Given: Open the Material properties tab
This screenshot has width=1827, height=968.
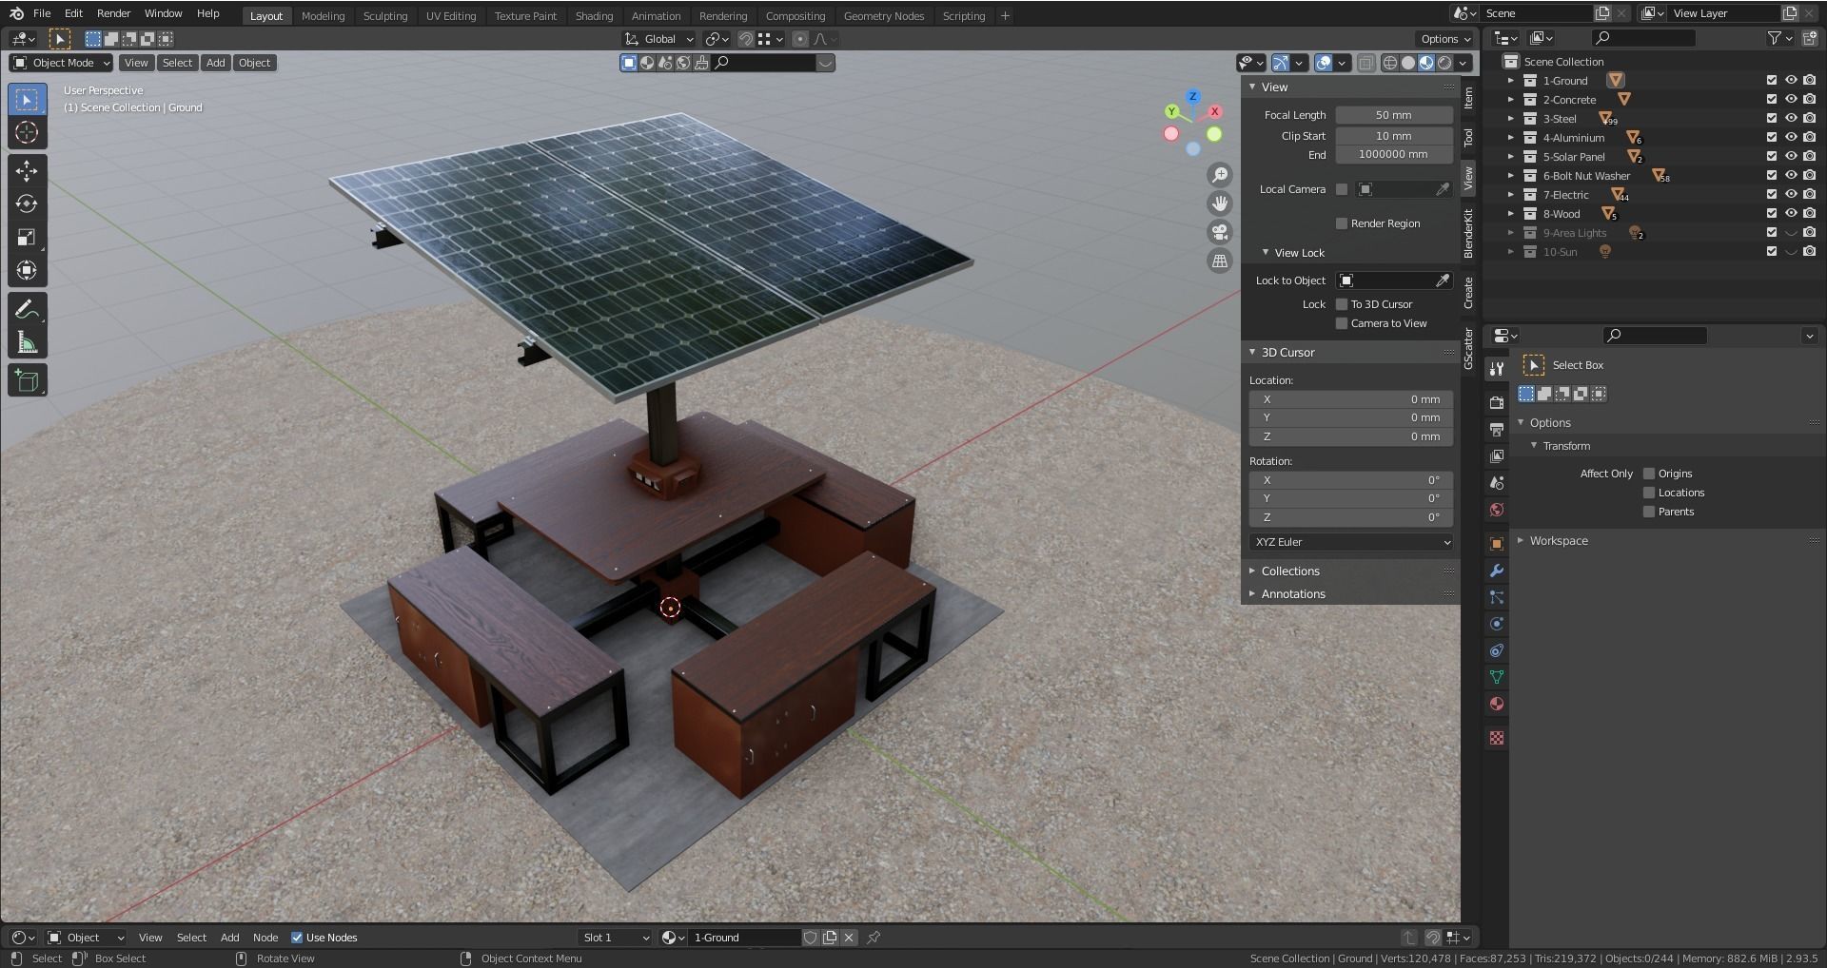Looking at the screenshot, I should (x=1497, y=704).
